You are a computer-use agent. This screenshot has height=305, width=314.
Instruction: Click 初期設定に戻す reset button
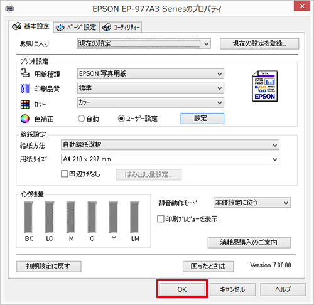point(49,266)
